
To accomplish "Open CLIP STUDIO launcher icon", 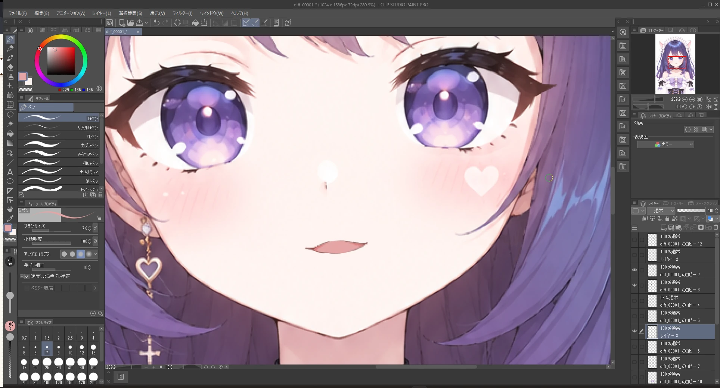I will [x=109, y=23].
